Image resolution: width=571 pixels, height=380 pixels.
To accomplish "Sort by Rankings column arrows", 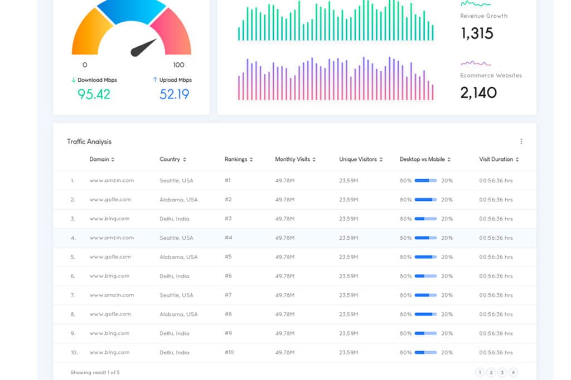I will [x=251, y=160].
